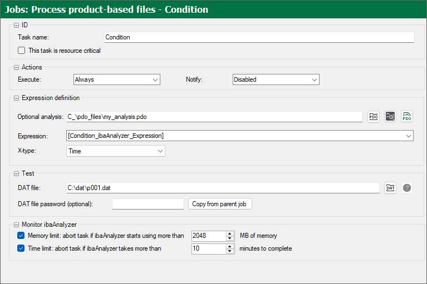Collapse the Monitor ibaAnalyzer section
This screenshot has width=427, height=284.
coord(16,225)
